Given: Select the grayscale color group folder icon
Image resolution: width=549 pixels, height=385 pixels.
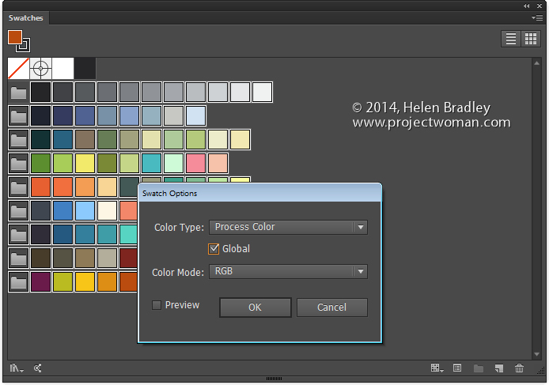Looking at the screenshot, I should tap(18, 92).
